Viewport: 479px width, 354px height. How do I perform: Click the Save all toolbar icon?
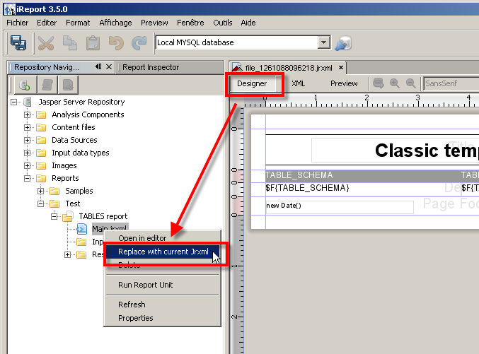point(18,42)
